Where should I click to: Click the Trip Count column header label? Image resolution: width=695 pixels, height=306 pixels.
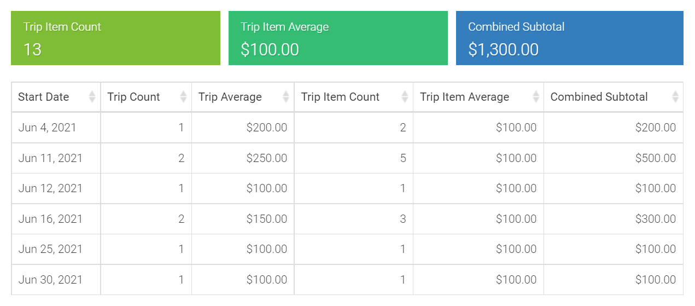133,97
